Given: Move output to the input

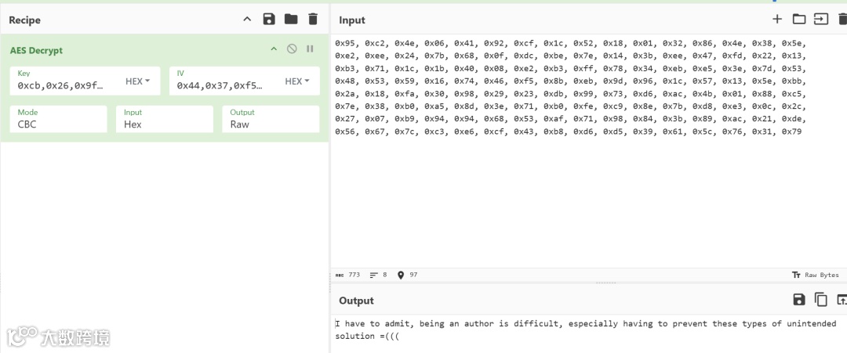Looking at the screenshot, I should pyautogui.click(x=842, y=300).
